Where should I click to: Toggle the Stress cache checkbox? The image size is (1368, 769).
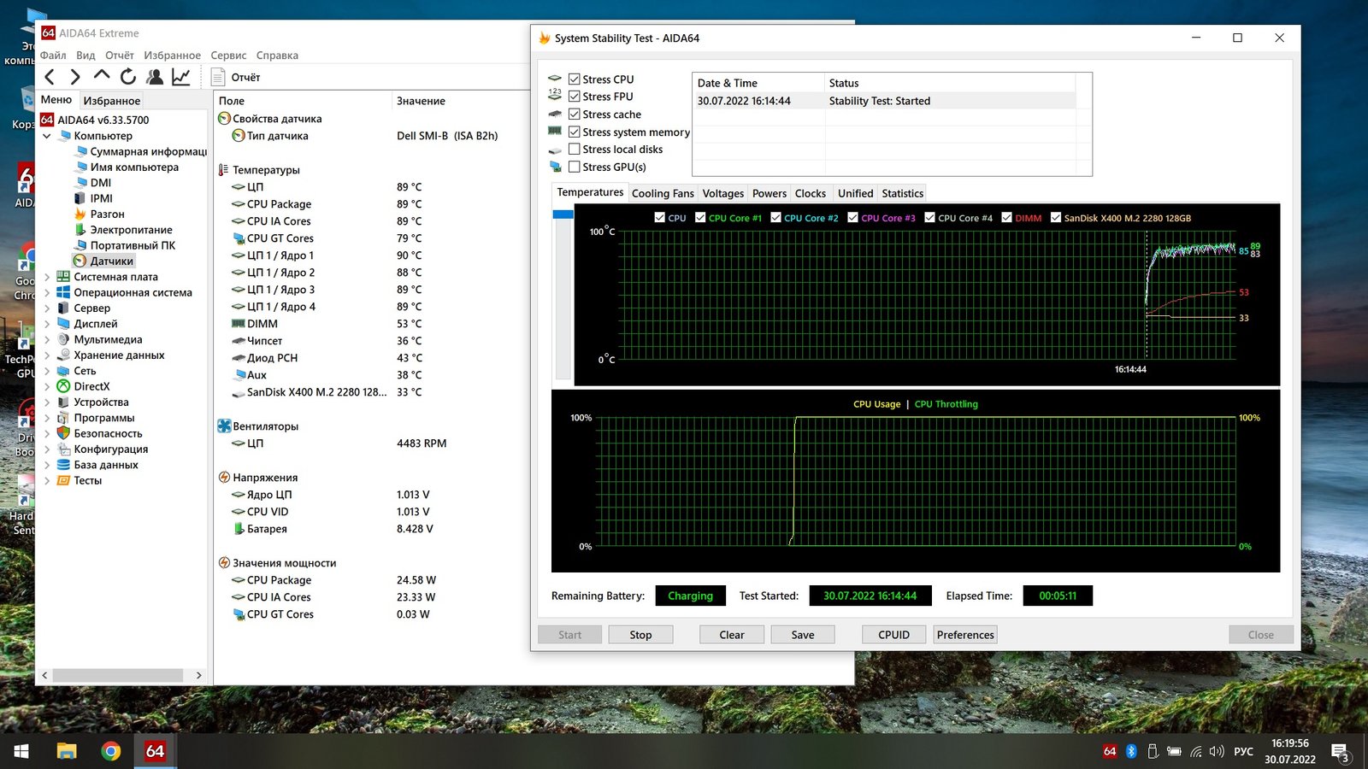coord(575,114)
